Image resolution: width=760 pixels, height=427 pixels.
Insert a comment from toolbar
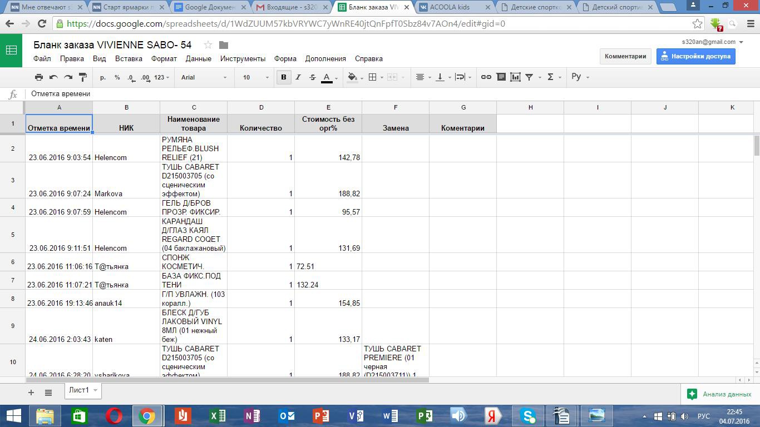(501, 77)
